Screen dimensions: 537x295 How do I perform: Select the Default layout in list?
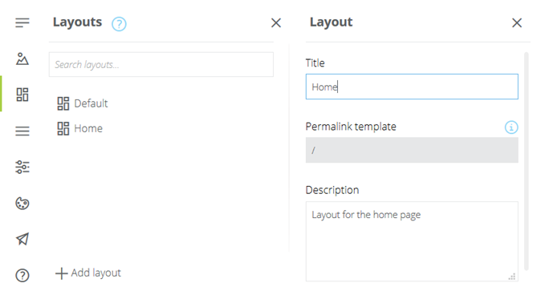pyautogui.click(x=83, y=103)
